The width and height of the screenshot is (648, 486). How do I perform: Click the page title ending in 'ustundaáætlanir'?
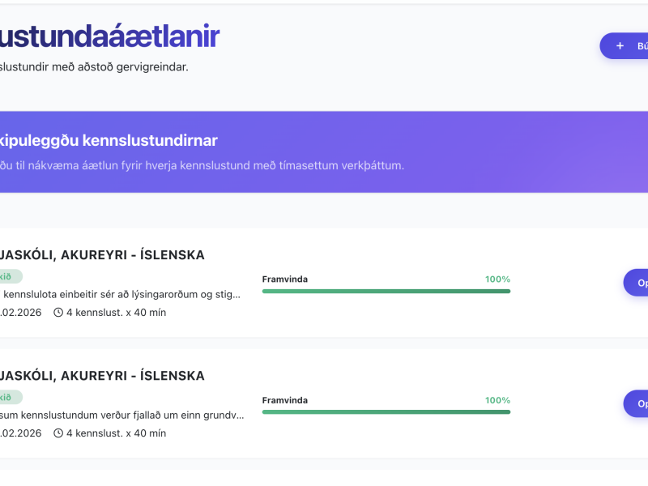pyautogui.click(x=109, y=36)
